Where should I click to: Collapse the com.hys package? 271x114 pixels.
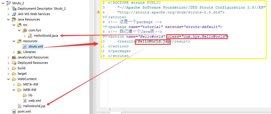[19, 30]
